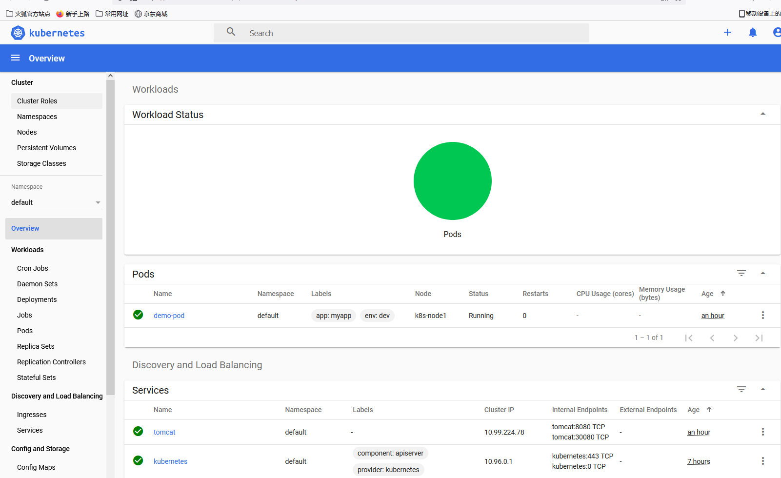Select Namespaces in the sidebar

pos(37,117)
